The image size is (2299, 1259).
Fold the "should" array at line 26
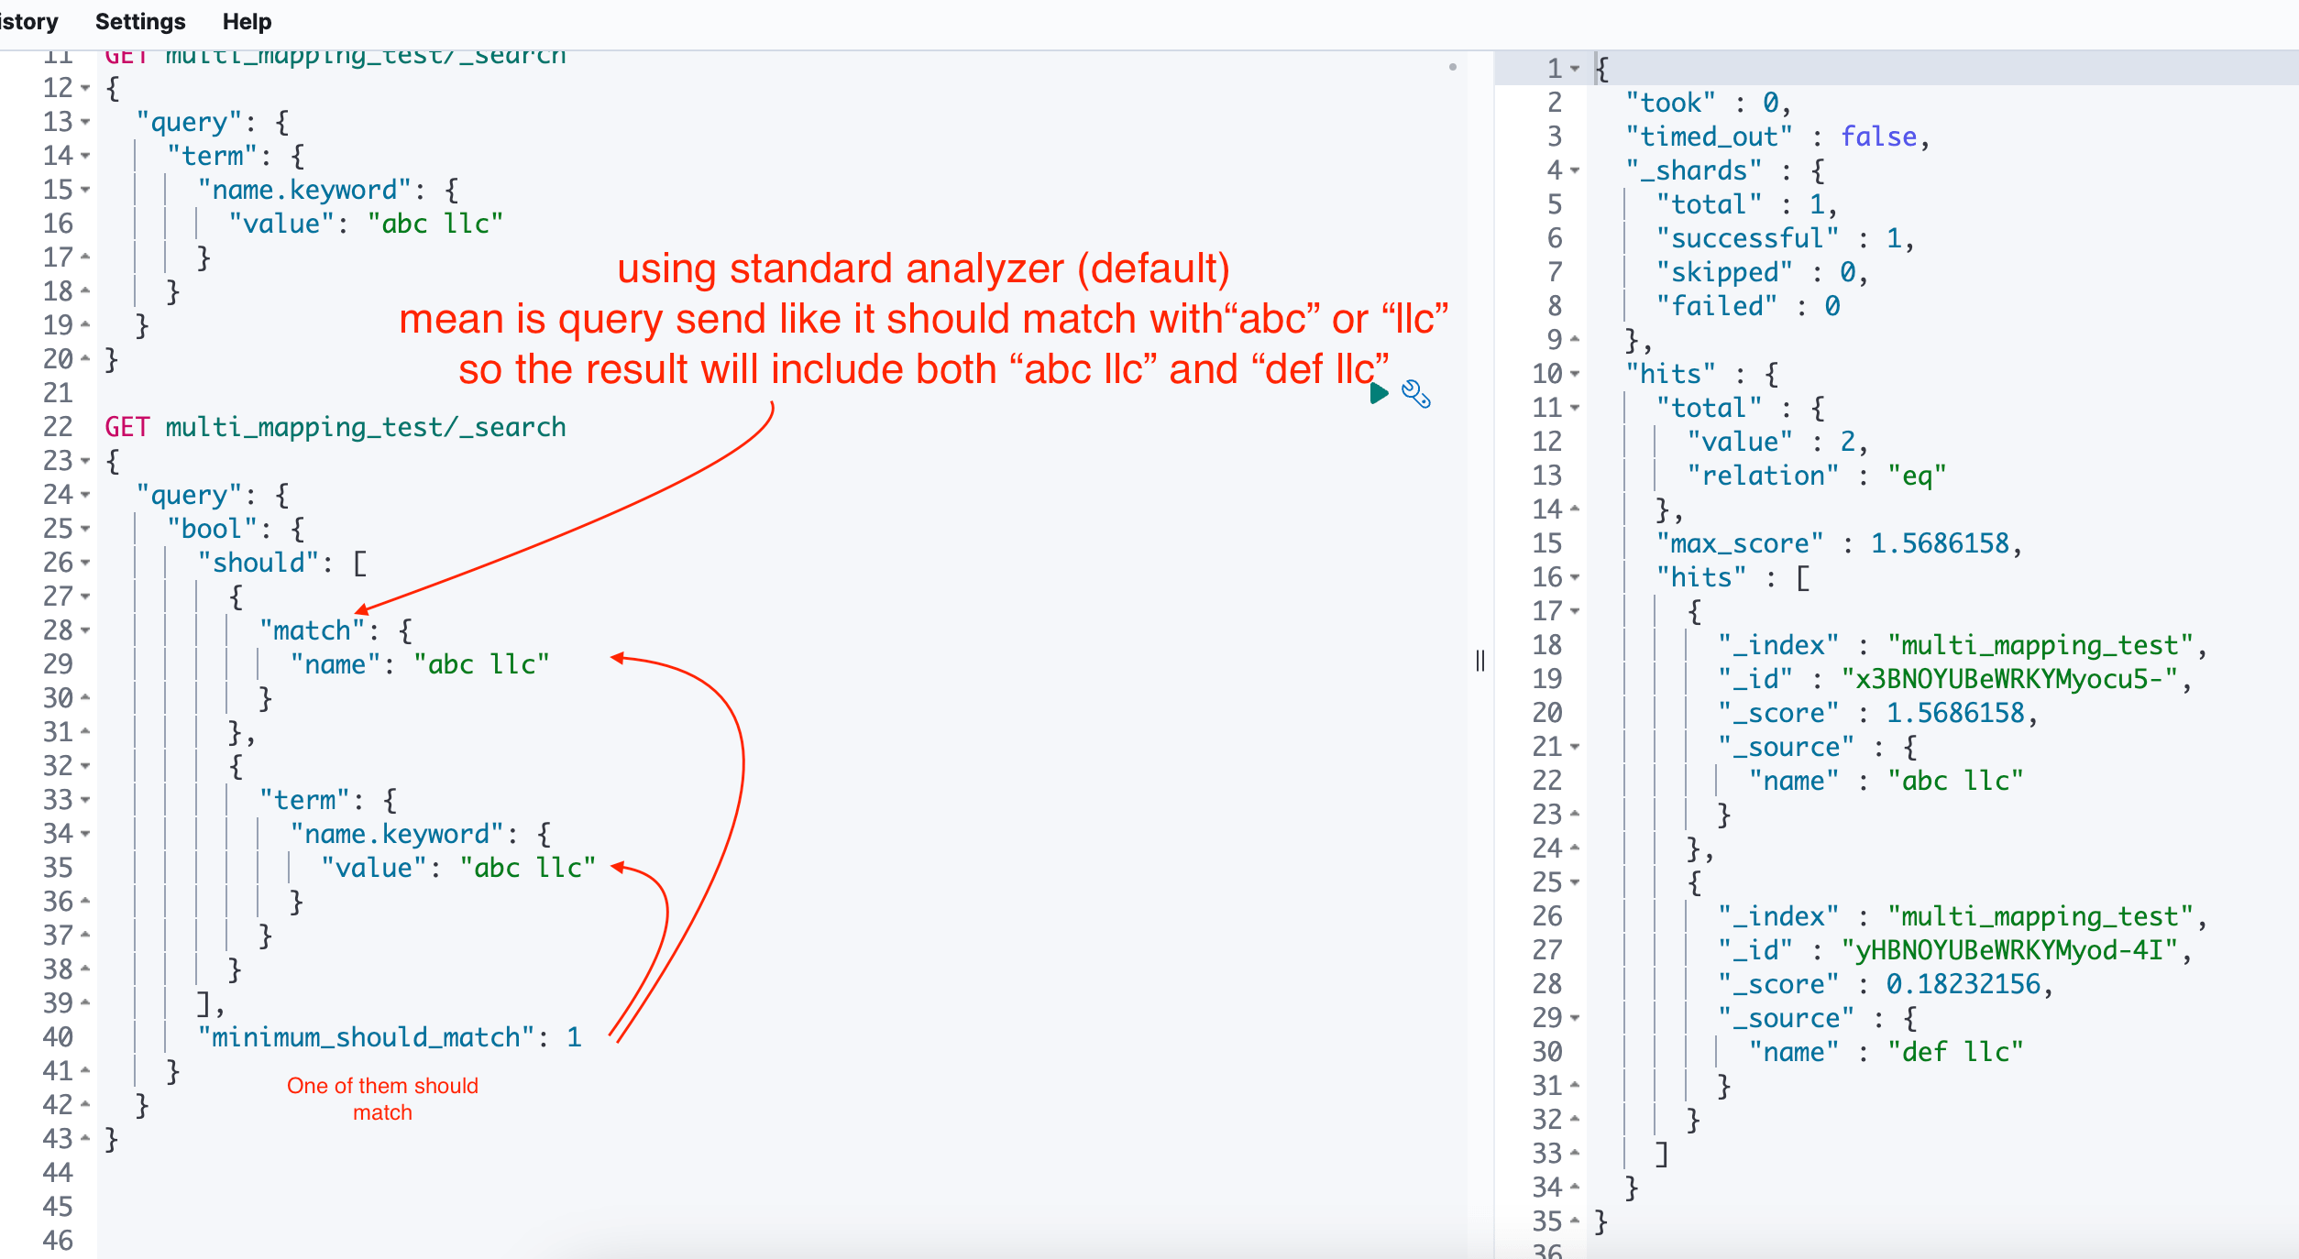tap(85, 563)
